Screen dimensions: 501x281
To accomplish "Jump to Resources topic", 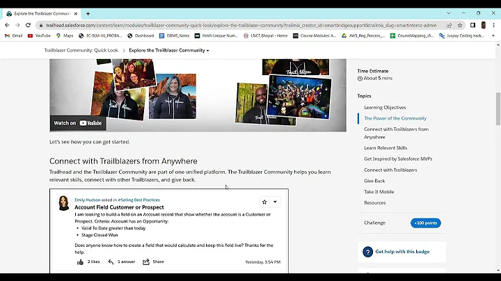I will coord(374,203).
